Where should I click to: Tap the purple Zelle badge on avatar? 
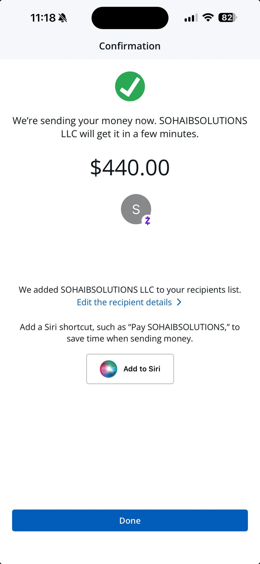click(x=147, y=220)
